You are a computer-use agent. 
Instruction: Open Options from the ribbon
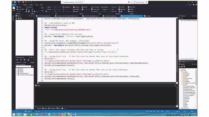point(131,9)
